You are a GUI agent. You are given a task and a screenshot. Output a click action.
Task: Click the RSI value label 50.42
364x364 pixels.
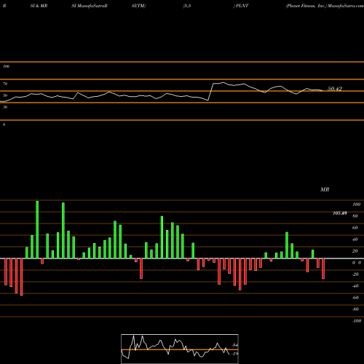335,89
